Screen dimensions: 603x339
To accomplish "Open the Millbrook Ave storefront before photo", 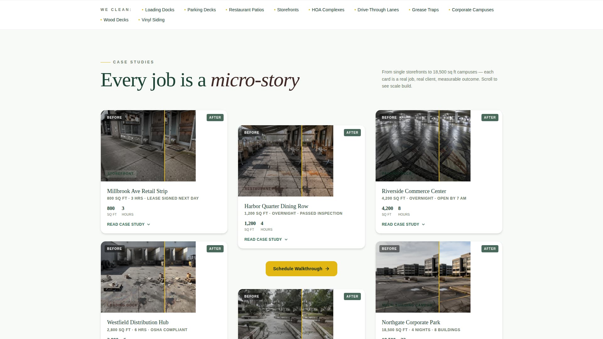I will point(133,146).
